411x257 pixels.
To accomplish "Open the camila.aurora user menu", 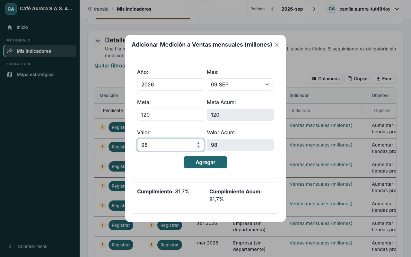I will click(363, 9).
